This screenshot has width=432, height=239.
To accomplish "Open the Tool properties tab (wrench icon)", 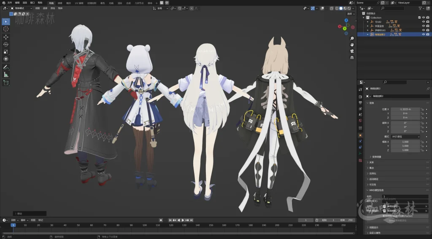I will (360, 89).
